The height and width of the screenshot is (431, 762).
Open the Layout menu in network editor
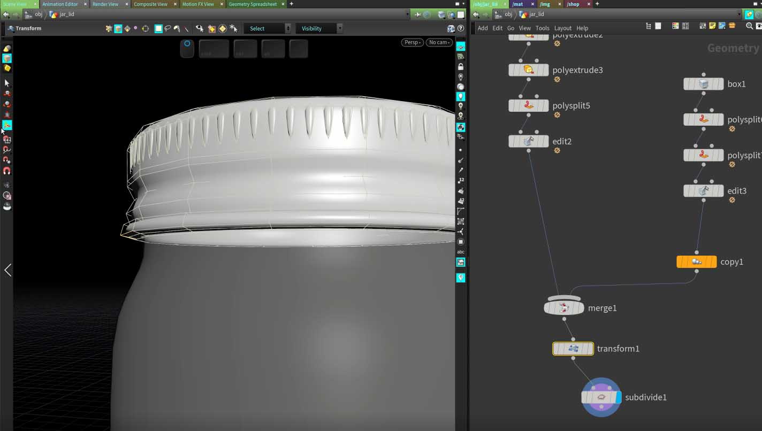(562, 28)
